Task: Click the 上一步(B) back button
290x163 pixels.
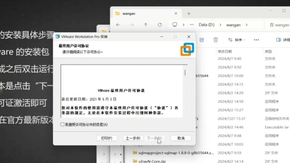Action: (x=133, y=138)
